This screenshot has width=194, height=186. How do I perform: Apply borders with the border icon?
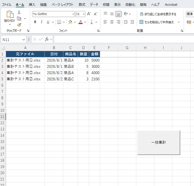(x=59, y=22)
